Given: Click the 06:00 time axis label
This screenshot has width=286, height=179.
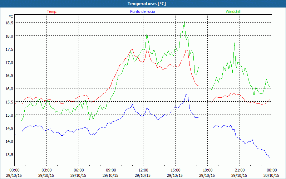Looking at the screenshot, I should coord(79,170).
